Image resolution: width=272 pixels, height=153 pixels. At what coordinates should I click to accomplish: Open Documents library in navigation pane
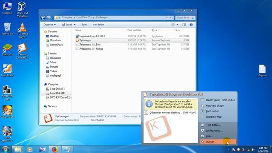click(54, 58)
